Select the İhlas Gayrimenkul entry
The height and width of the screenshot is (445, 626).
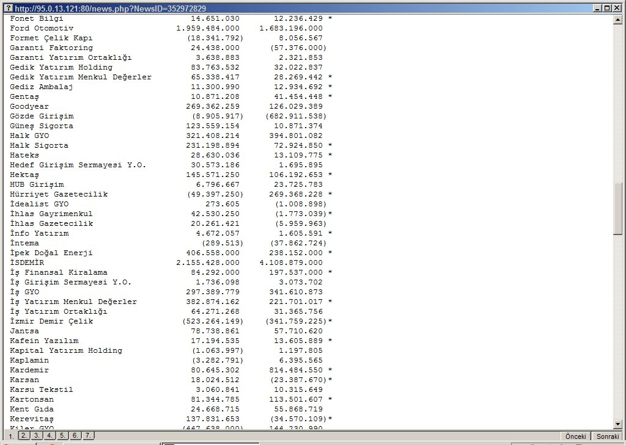51,214
